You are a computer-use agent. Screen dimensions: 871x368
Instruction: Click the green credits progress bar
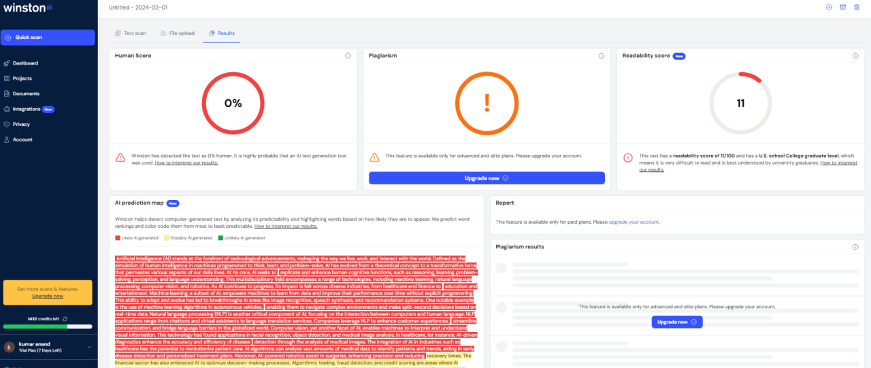pos(48,327)
